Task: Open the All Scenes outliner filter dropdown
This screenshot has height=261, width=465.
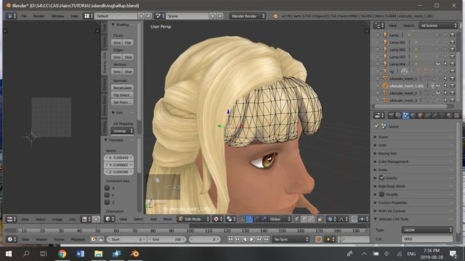Action: 438,26
